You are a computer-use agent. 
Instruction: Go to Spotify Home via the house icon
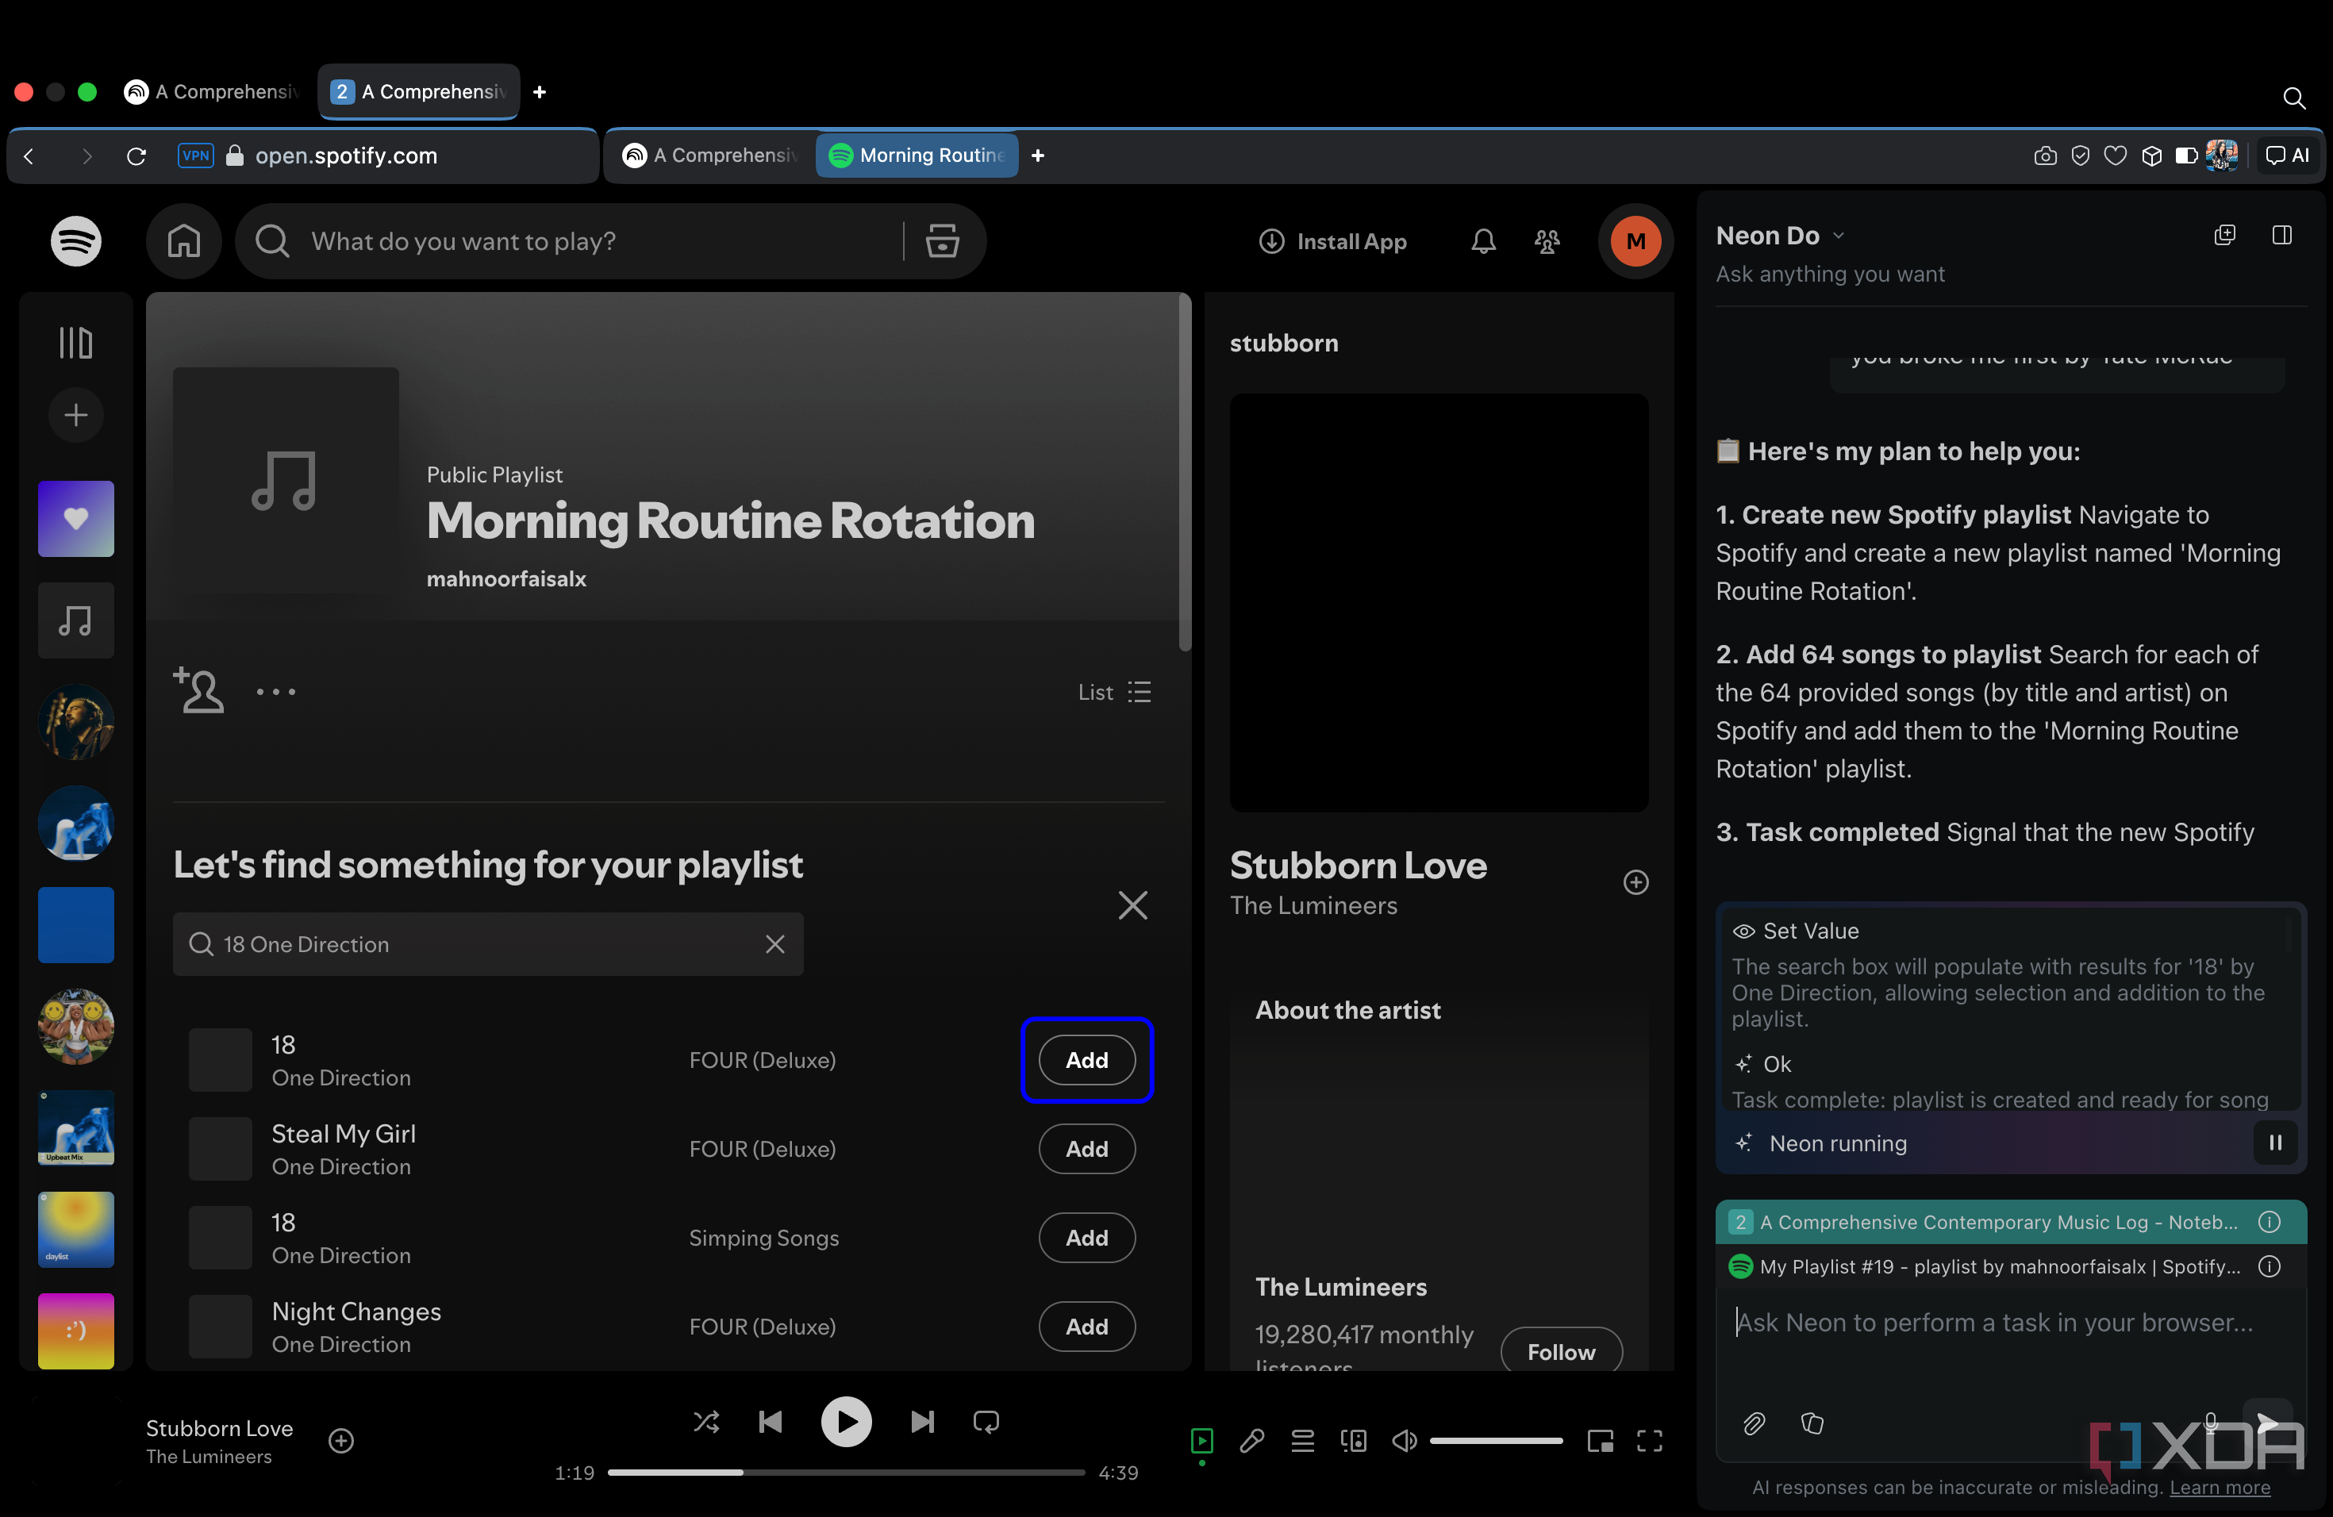pos(184,241)
